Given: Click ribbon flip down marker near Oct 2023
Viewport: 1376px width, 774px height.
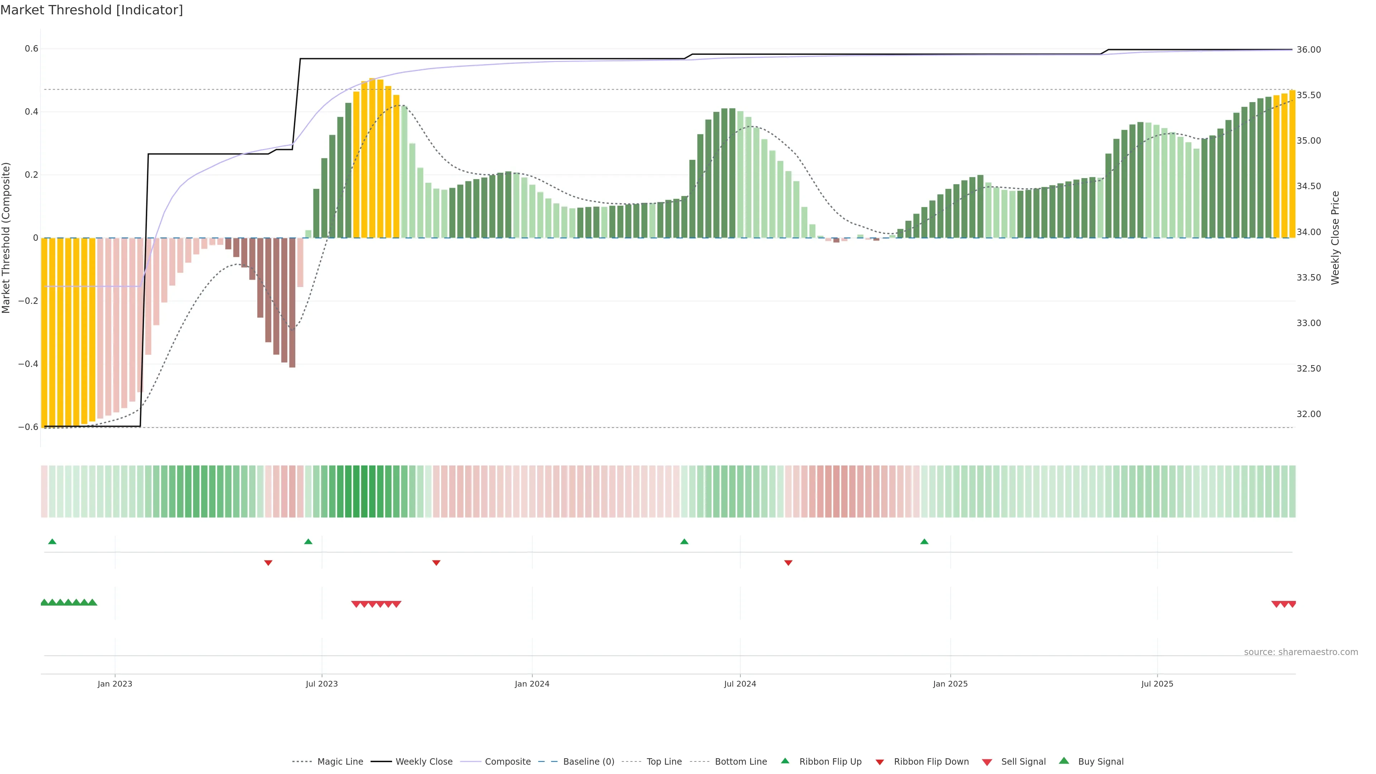Looking at the screenshot, I should [436, 563].
